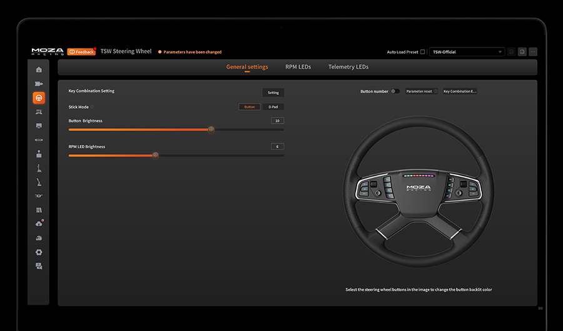
Task: Open the icon just above the gear icon
Action: (39, 238)
